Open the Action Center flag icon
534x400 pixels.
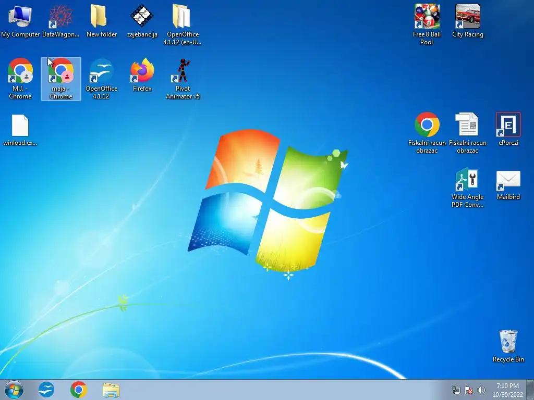tap(469, 390)
